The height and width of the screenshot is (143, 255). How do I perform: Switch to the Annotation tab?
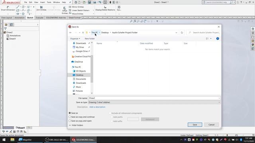coord(20,17)
